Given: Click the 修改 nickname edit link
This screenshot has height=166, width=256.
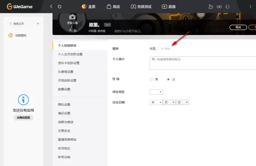Looking at the screenshot, I should (166, 49).
